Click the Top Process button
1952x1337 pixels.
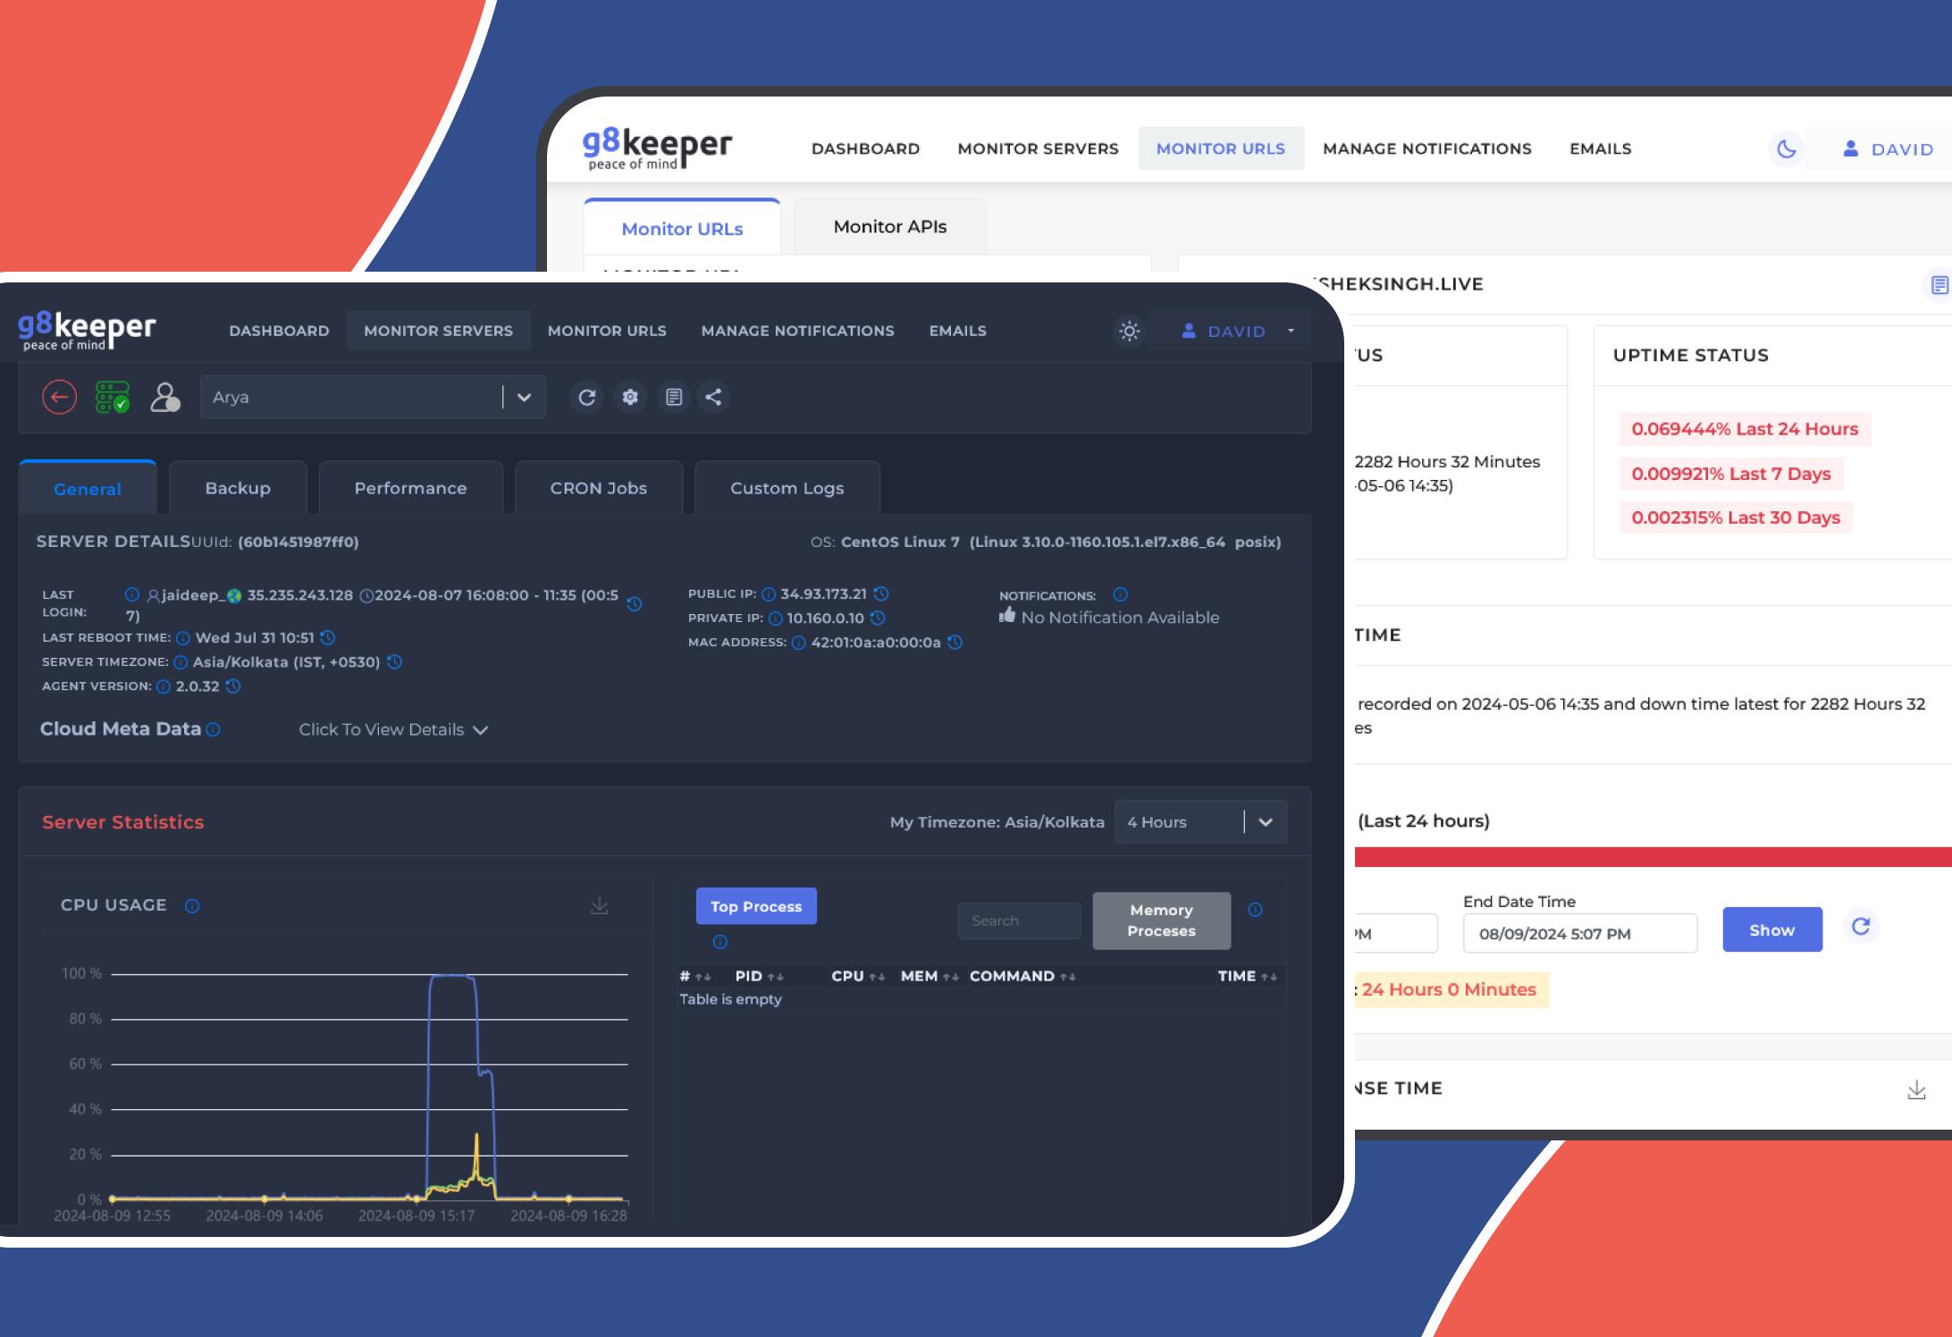click(x=756, y=906)
